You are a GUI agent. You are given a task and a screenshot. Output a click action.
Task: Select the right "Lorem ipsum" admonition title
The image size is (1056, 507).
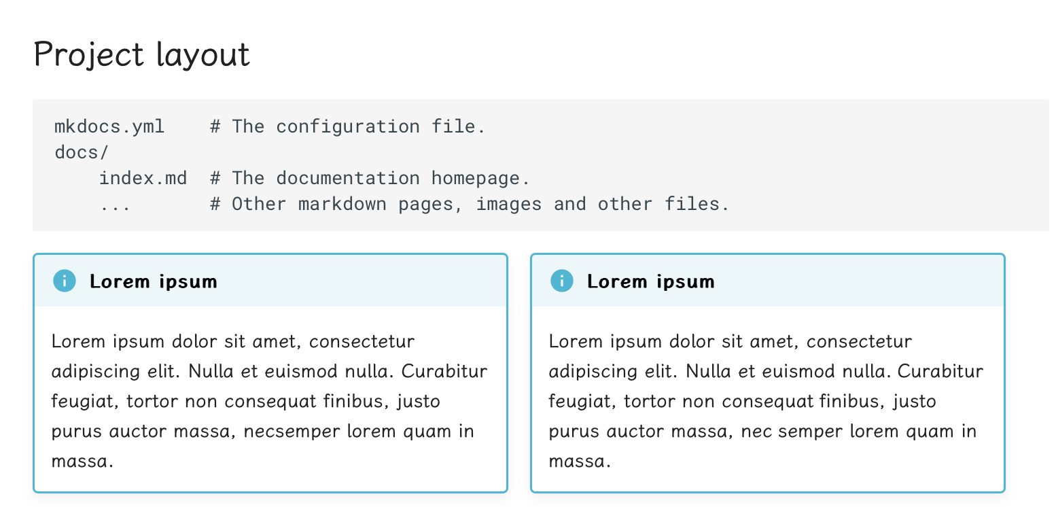(x=650, y=281)
